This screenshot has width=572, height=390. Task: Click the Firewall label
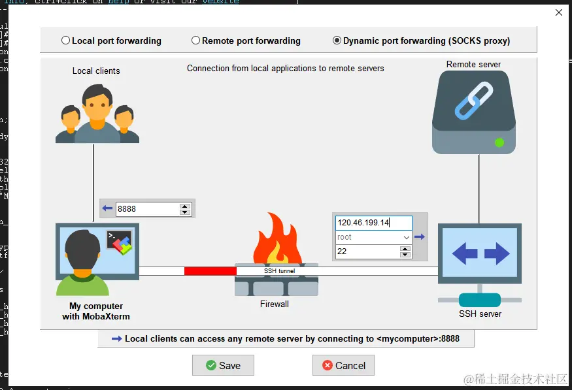(x=275, y=304)
